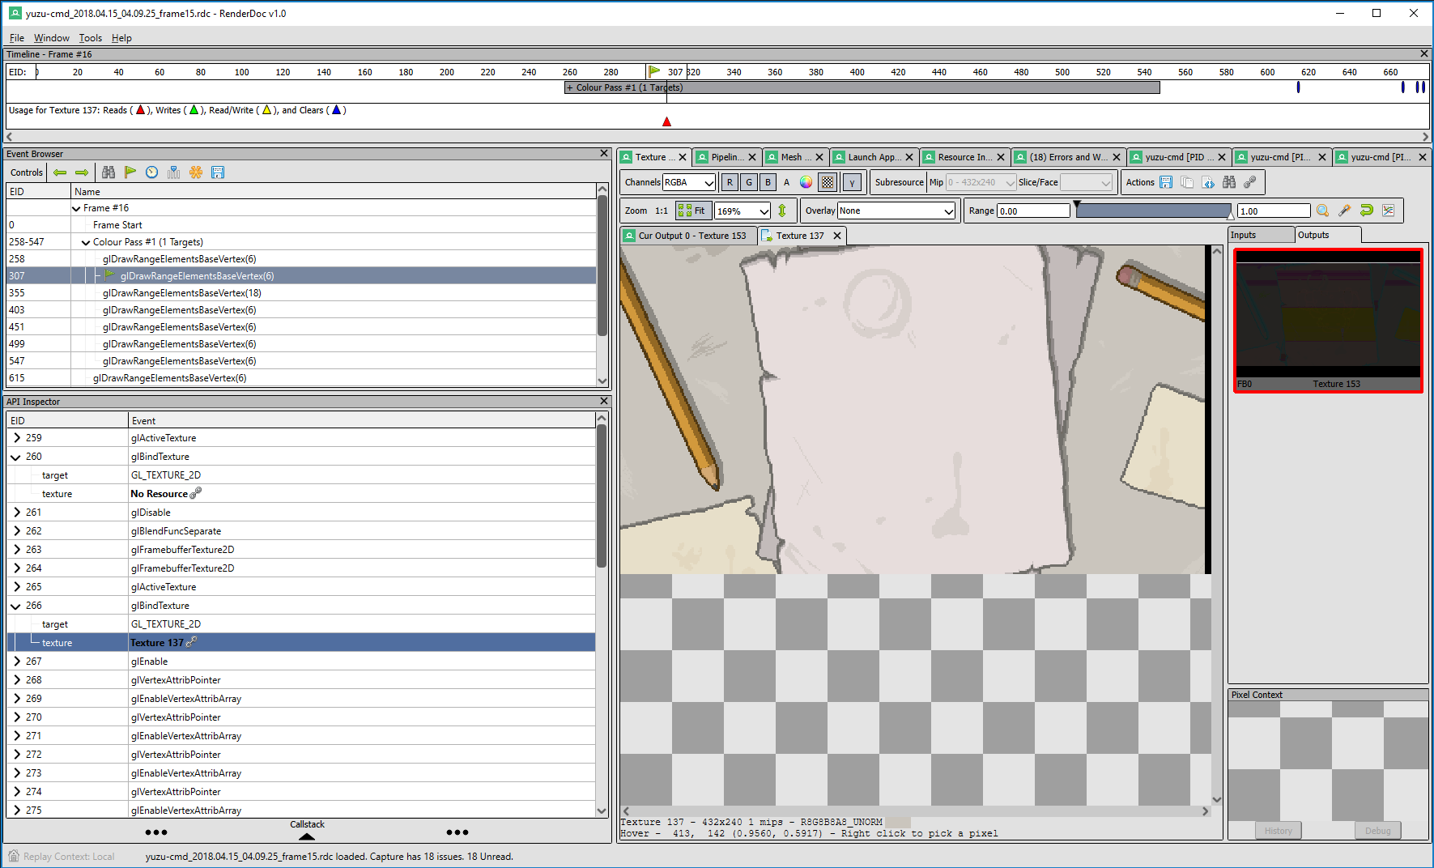Click the bookmark flag icon in Event Browser

pyautogui.click(x=130, y=172)
